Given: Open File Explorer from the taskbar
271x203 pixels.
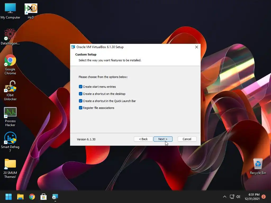Looking at the screenshot, I should tap(20, 197).
